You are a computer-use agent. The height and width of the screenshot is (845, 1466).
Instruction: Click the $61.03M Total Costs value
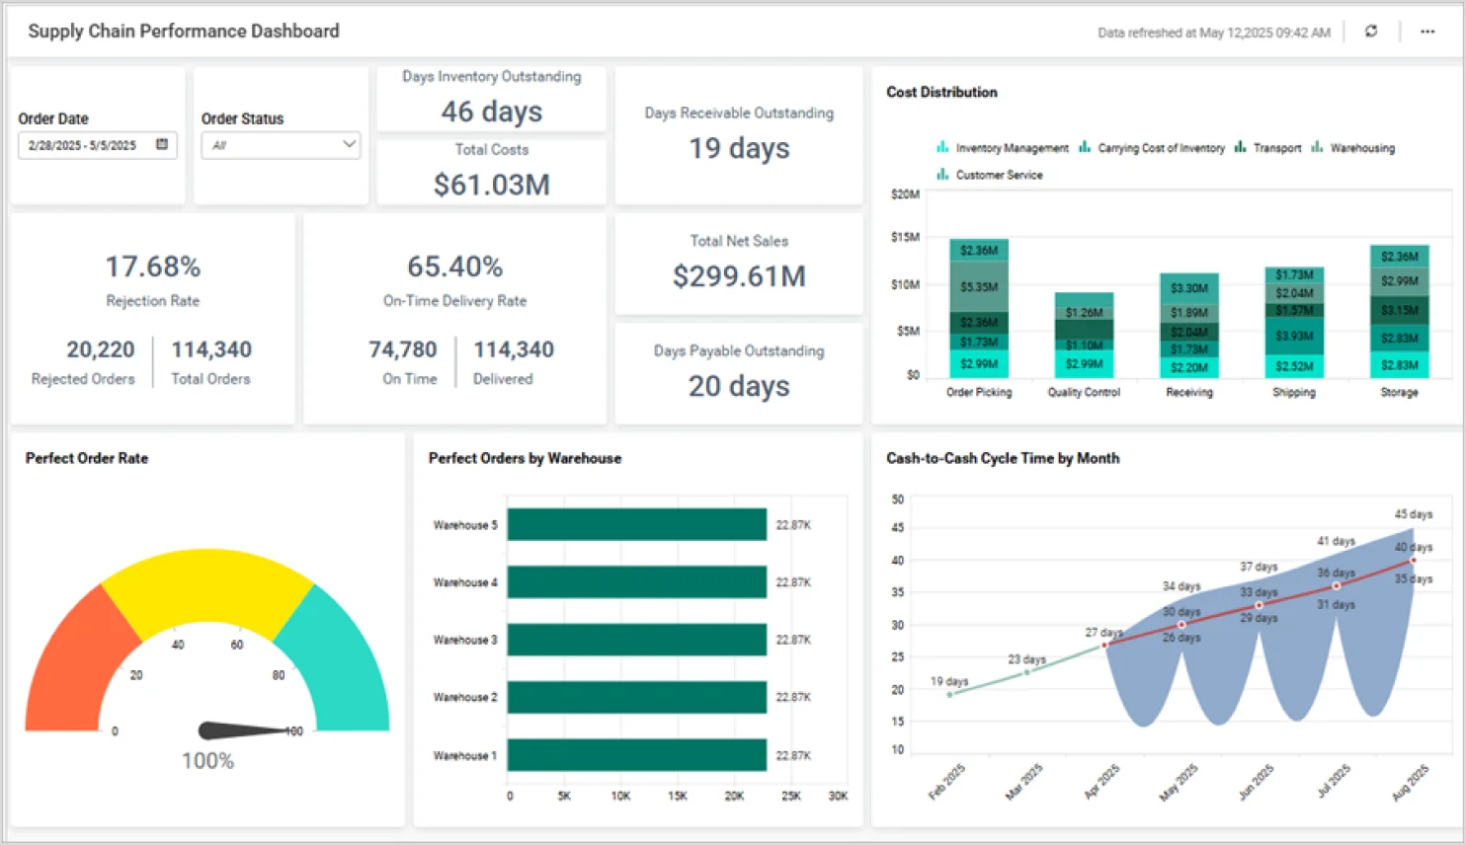[491, 185]
